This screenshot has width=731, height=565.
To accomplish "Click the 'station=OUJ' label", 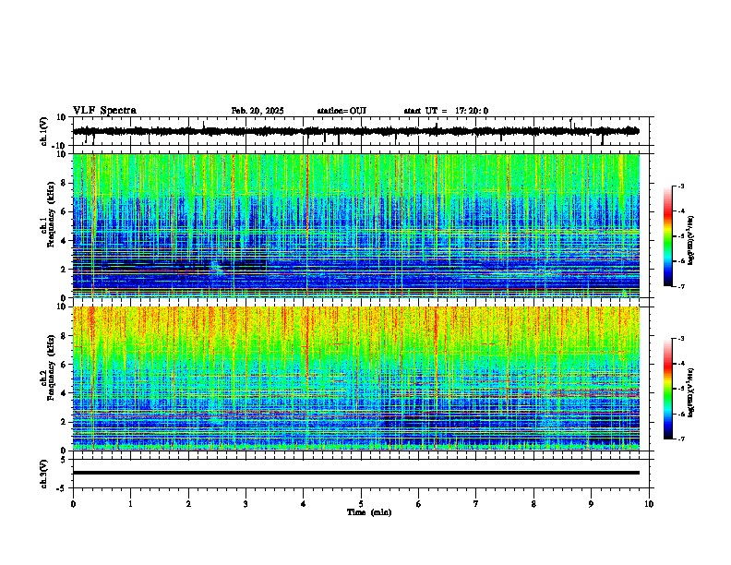I will tap(342, 111).
